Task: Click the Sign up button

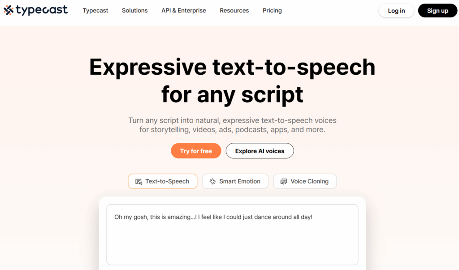Action: click(x=437, y=11)
